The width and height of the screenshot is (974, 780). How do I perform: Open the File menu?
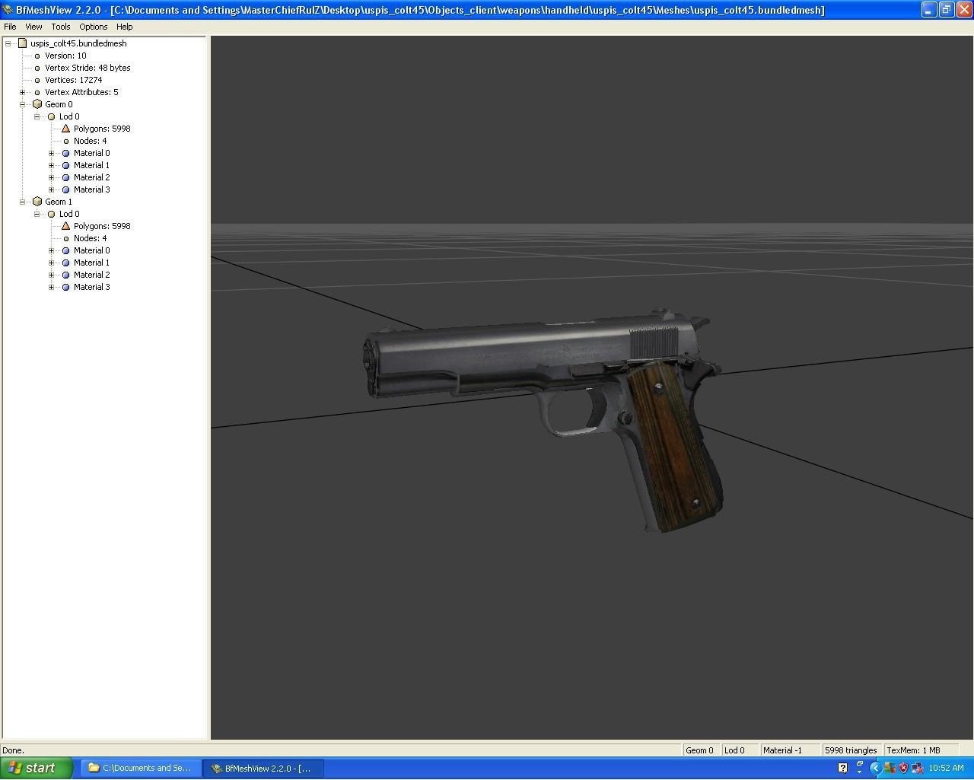(x=10, y=27)
